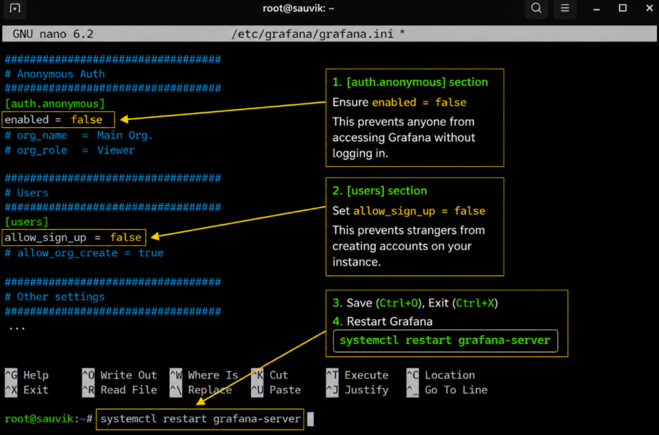Image resolution: width=659 pixels, height=435 pixels.
Task: Click the '# org_name = Main Org.' line
Action: tap(78, 135)
